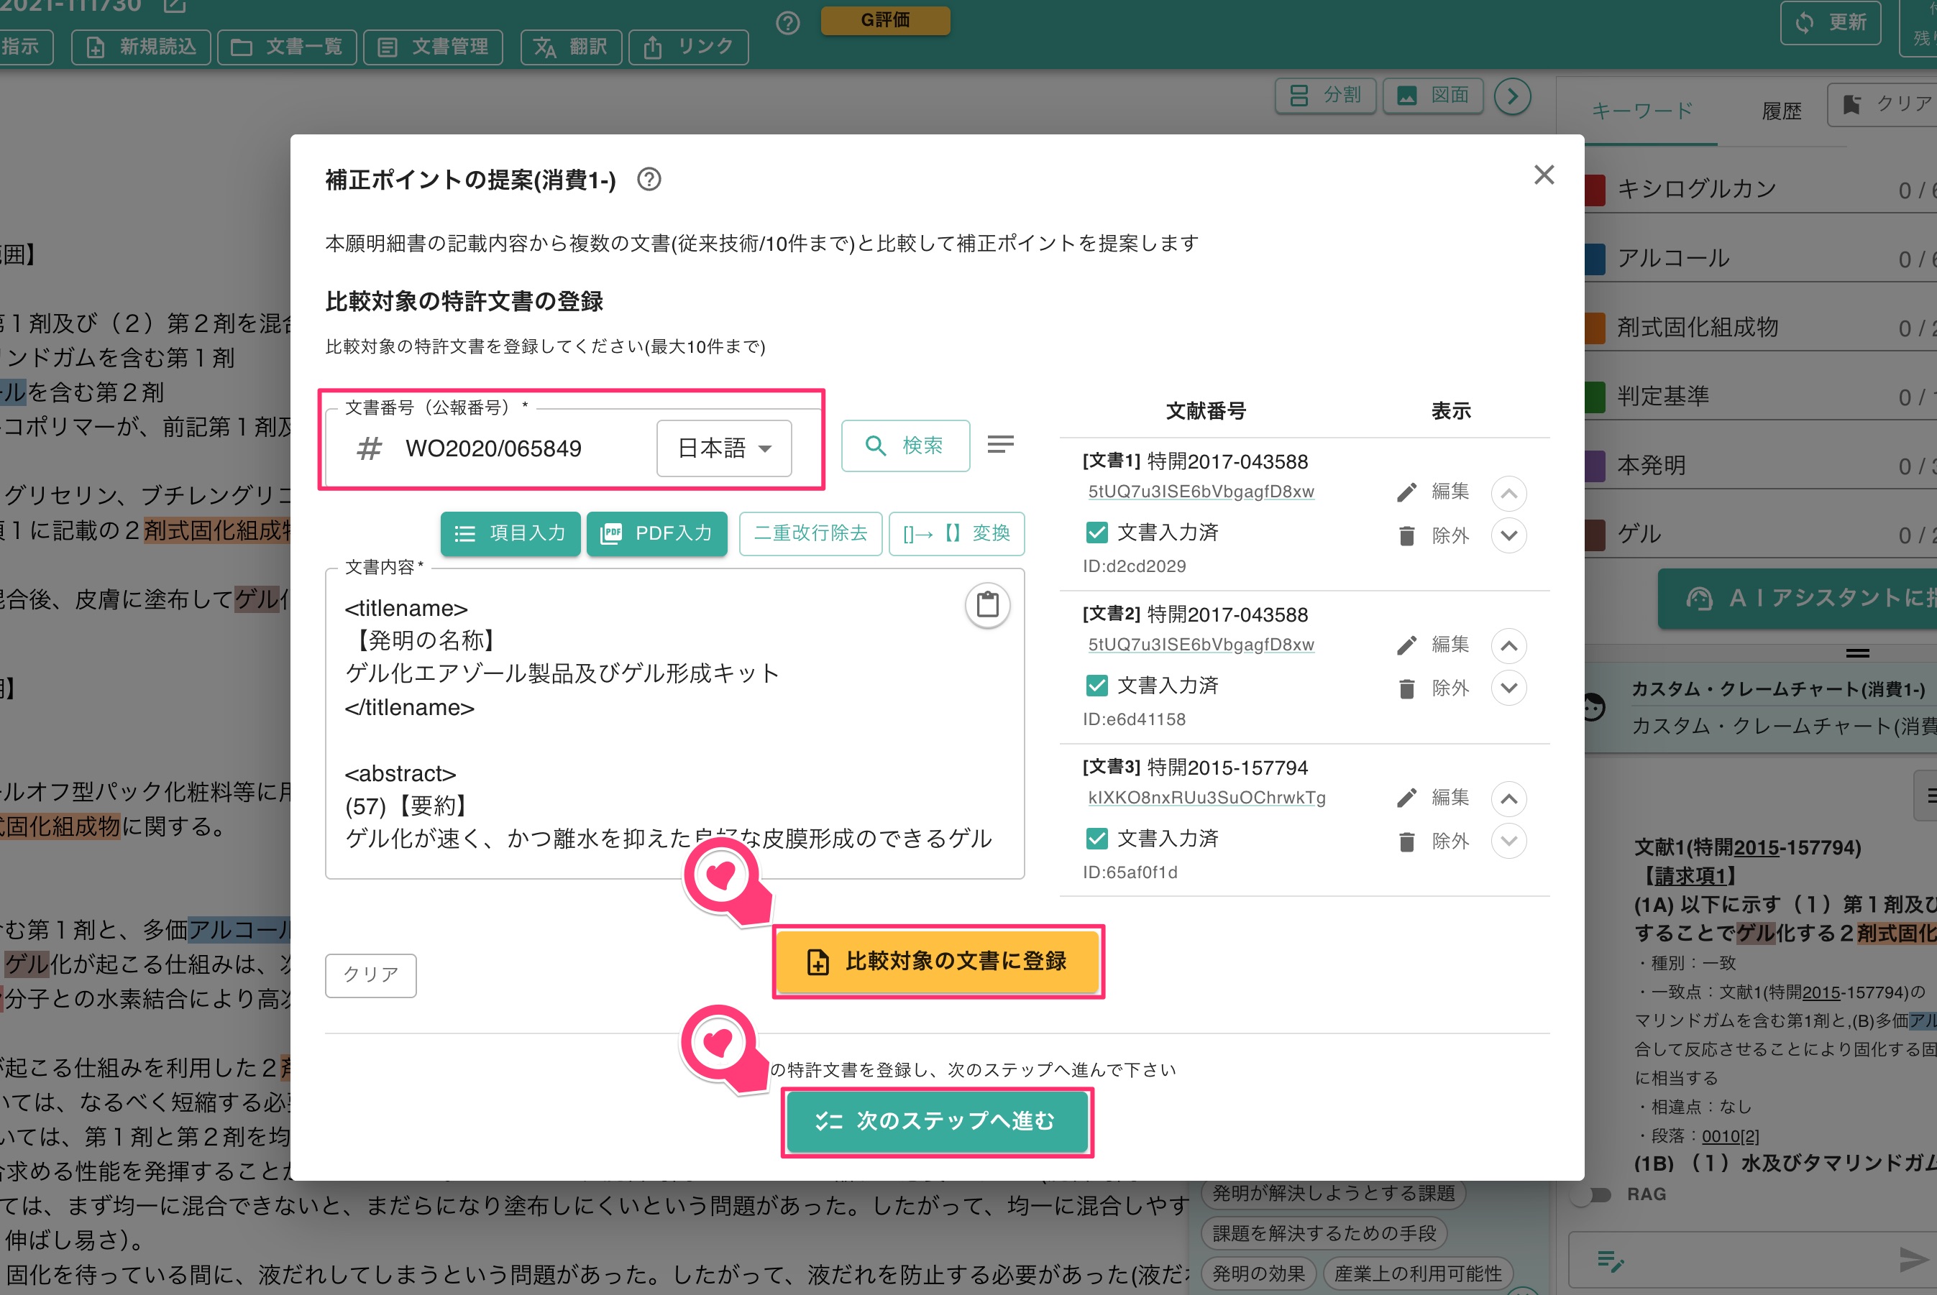This screenshot has width=1937, height=1295.
Task: Click the help circle icon next to G評価
Action: (787, 23)
